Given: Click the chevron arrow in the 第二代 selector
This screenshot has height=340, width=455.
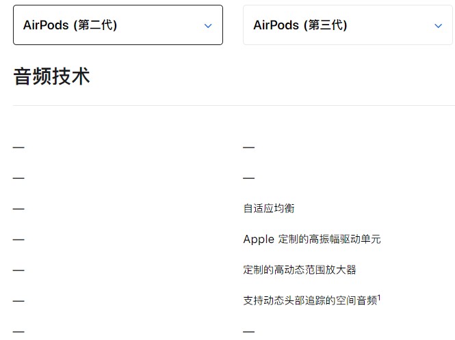Looking at the screenshot, I should click(x=208, y=26).
